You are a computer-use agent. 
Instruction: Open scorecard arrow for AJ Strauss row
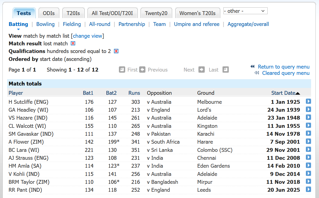tap(308, 157)
